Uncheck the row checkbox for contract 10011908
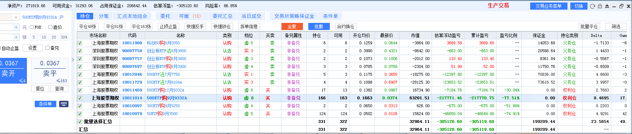Viewport: 632px width, 134px height. [x=80, y=43]
